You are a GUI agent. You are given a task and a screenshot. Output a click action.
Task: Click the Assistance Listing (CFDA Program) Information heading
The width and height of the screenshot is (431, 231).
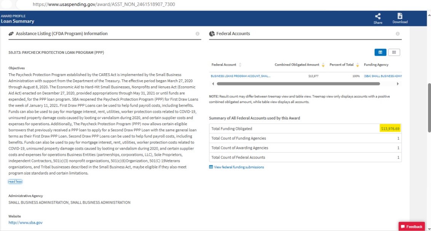[x=62, y=34]
